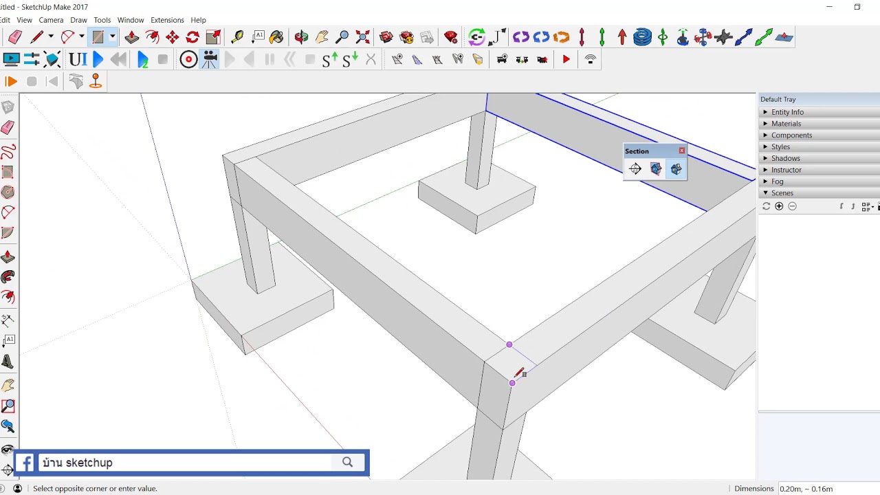880x495 pixels.
Task: Open the Camera menu
Action: pos(51,20)
